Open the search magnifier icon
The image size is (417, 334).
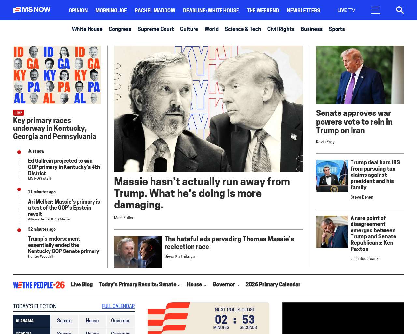click(x=400, y=10)
